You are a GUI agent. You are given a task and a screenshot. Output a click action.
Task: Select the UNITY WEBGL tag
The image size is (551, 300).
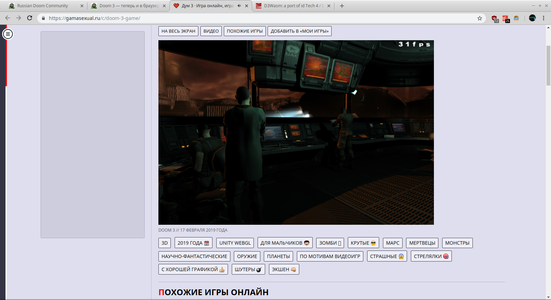235,243
